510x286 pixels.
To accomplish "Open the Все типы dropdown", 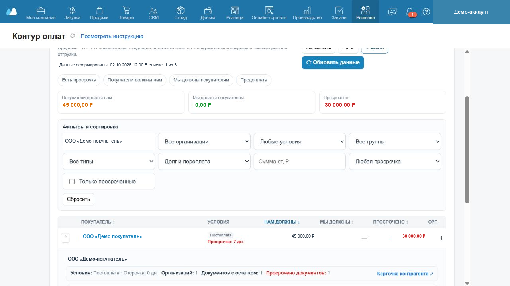I will (x=109, y=161).
